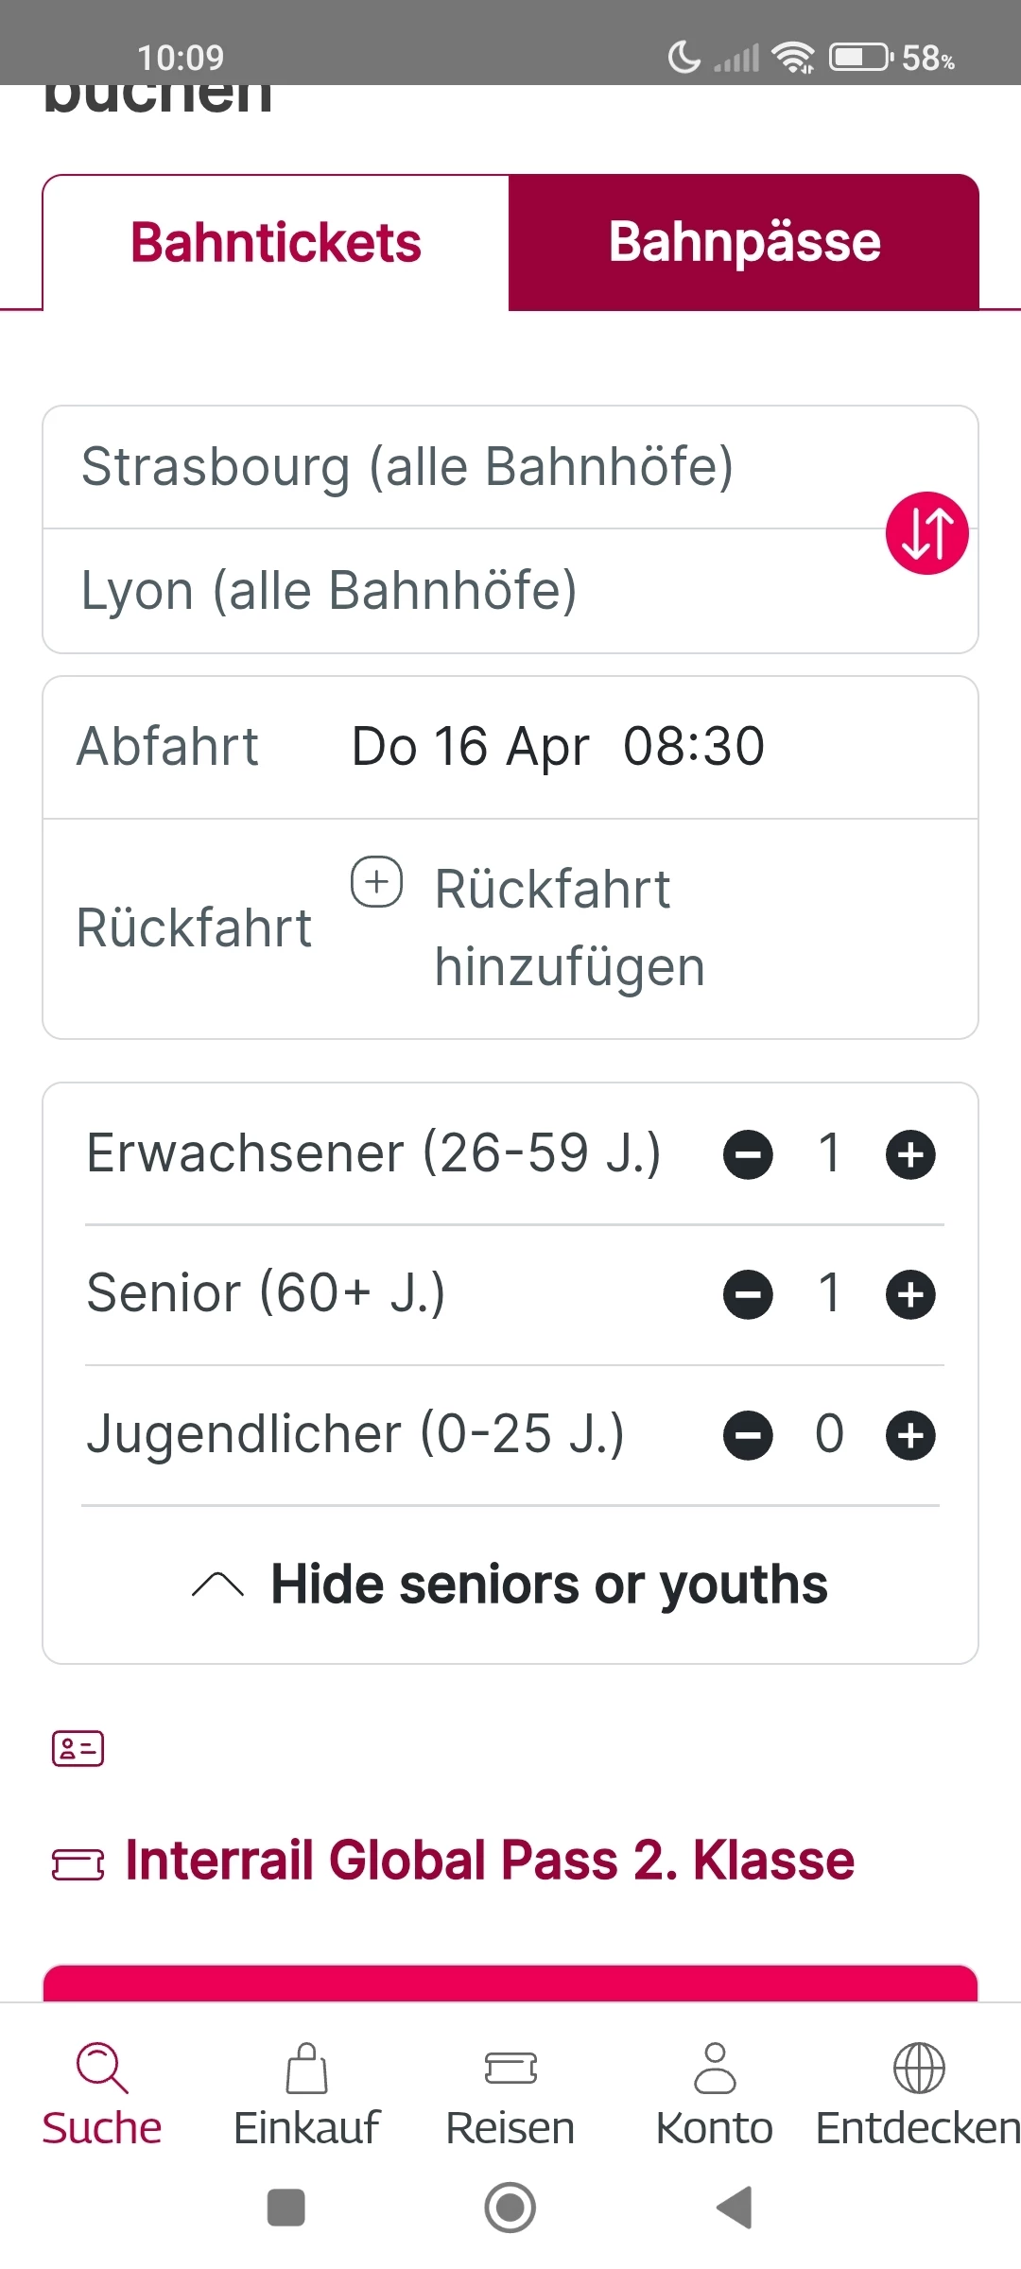
Task: Tap the railcard ID icon
Action: 78,1748
